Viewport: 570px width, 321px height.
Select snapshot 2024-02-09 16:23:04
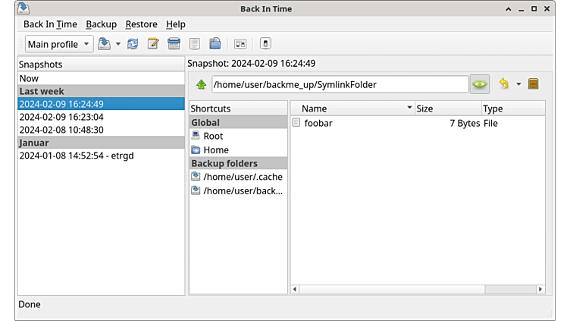61,117
